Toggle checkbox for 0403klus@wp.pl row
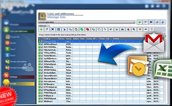 point(42,44)
